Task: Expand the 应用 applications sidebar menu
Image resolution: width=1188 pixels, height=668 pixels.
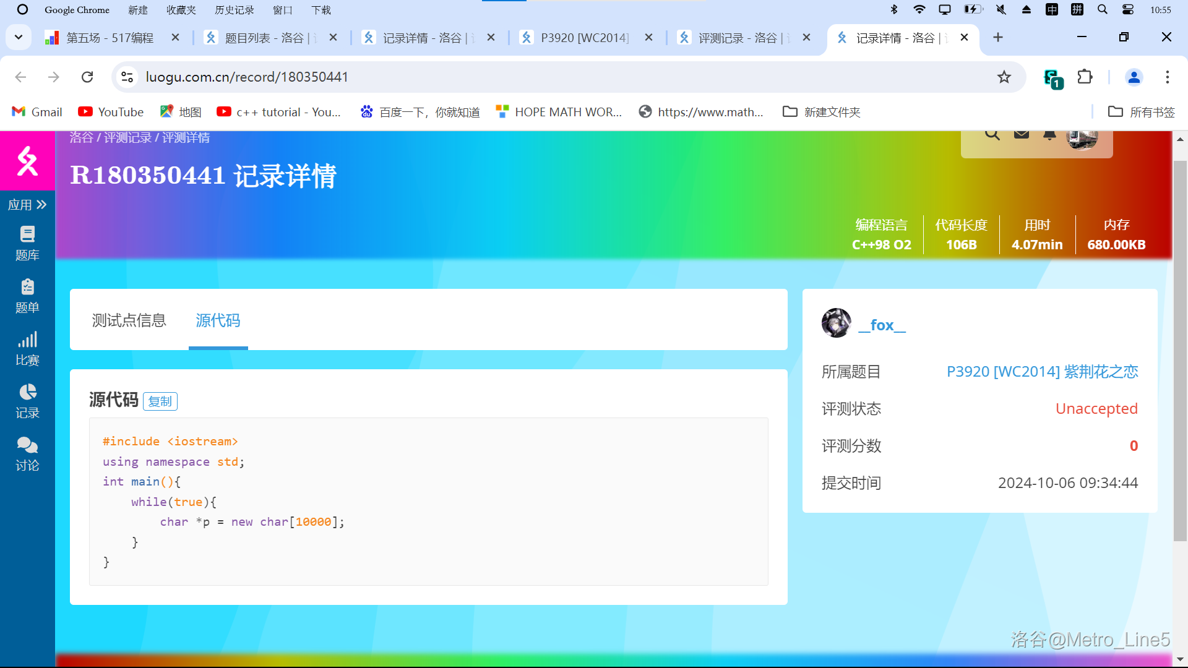Action: (27, 205)
